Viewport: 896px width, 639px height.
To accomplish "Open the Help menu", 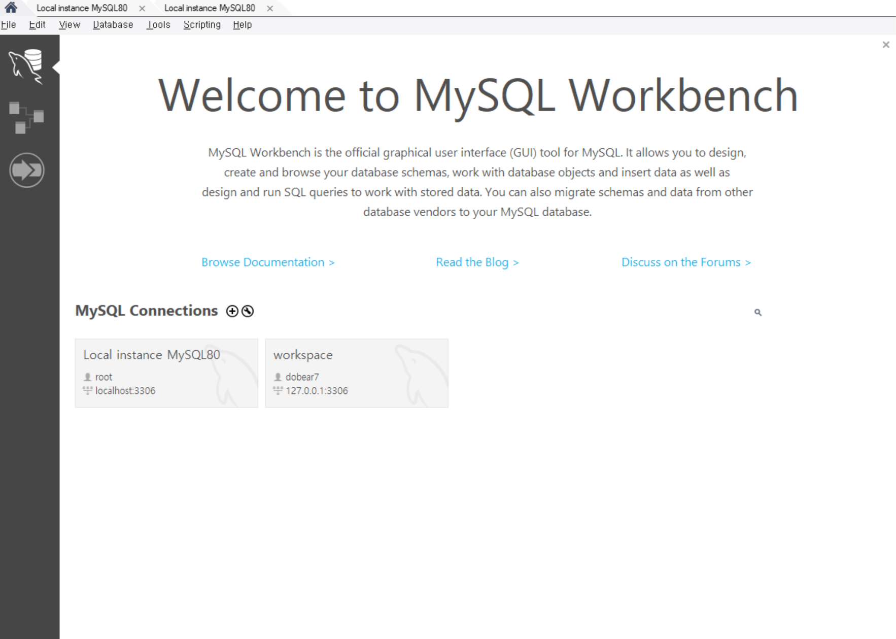I will pos(242,25).
